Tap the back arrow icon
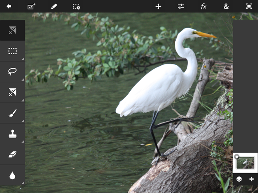This screenshot has width=258, height=193. tap(9, 6)
